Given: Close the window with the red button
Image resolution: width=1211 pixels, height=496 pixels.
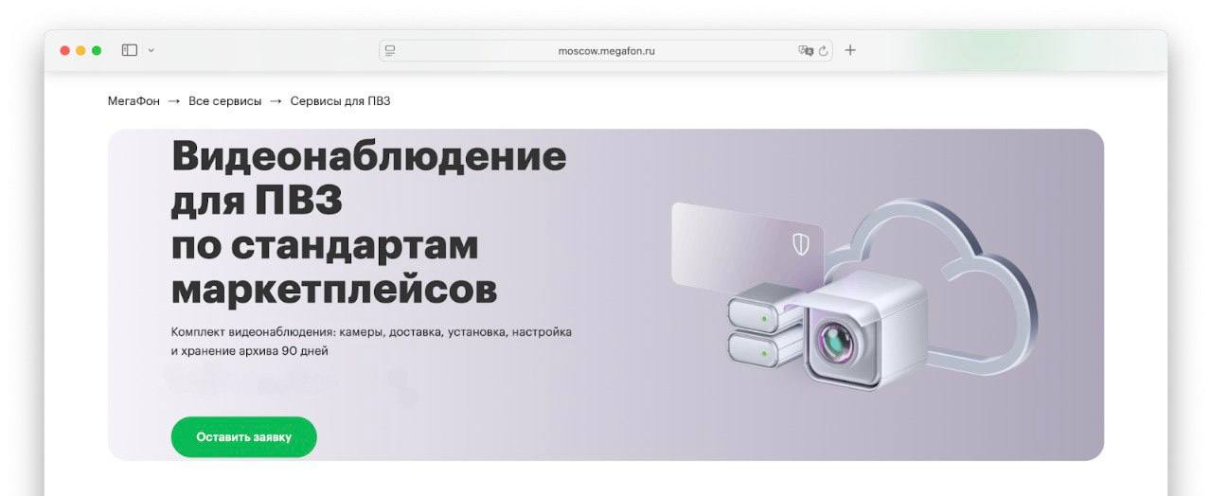Looking at the screenshot, I should point(65,50).
